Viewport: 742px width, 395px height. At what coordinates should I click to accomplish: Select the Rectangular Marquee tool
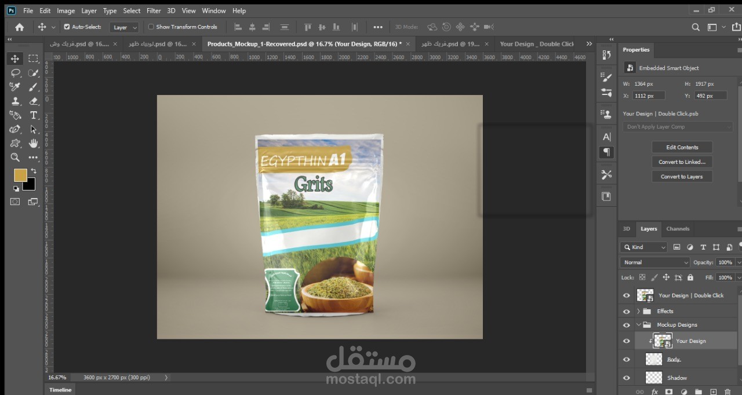(x=34, y=58)
